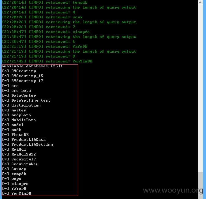Click the log line 'retrieved: YunYinDB'
This screenshot has width=206, height=199.
[x=47, y=61]
